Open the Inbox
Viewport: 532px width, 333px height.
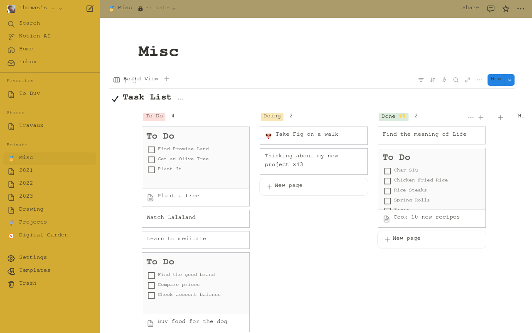coord(50,62)
